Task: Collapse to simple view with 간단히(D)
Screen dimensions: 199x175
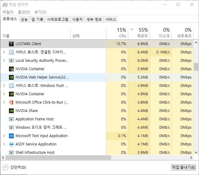Action: (14, 168)
